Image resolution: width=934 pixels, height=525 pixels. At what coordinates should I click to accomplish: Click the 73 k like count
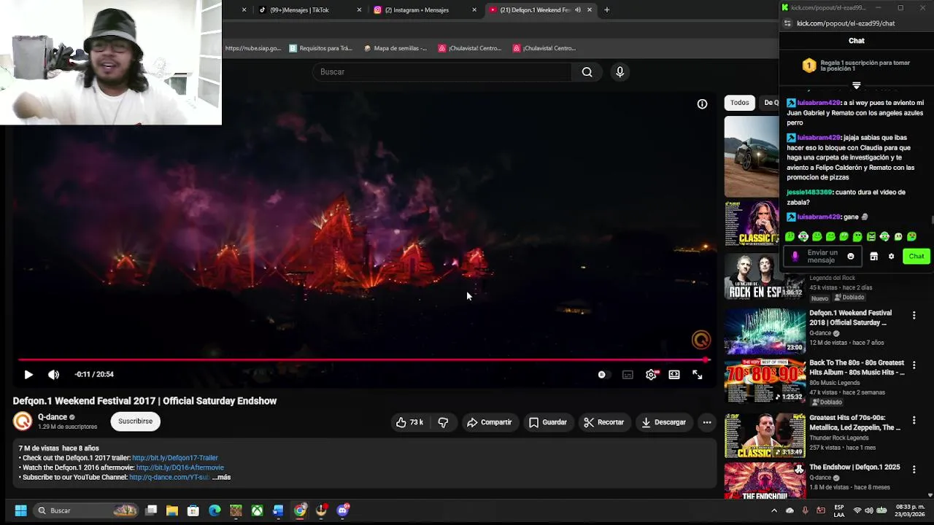pyautogui.click(x=416, y=422)
